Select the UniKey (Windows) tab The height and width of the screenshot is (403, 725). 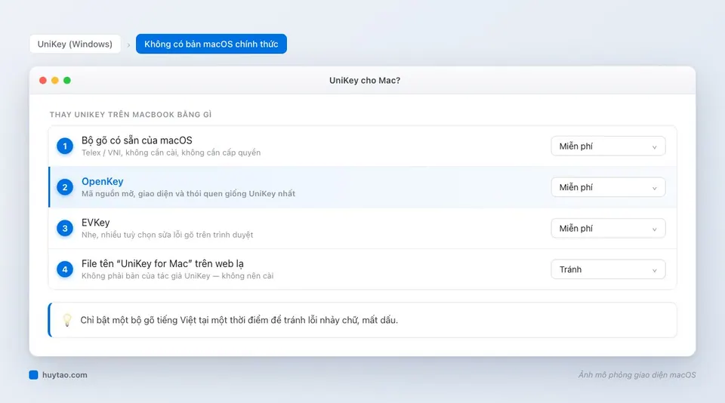click(x=75, y=44)
